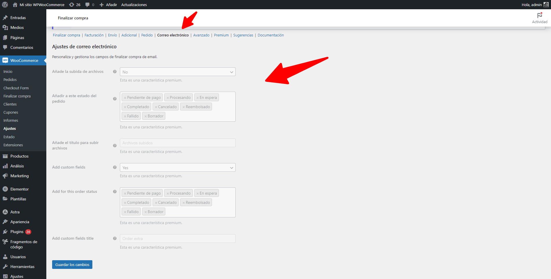Open the admin avatar icon

point(546,5)
